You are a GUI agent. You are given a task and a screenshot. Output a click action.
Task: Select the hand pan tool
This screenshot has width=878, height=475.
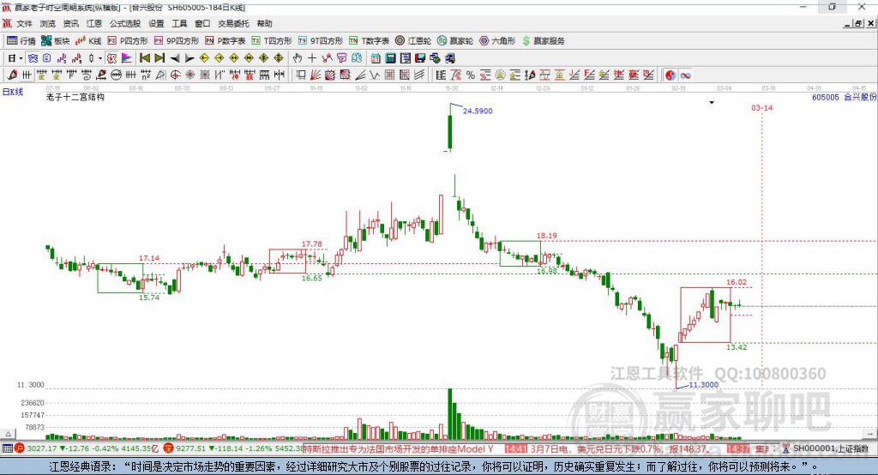[x=298, y=58]
